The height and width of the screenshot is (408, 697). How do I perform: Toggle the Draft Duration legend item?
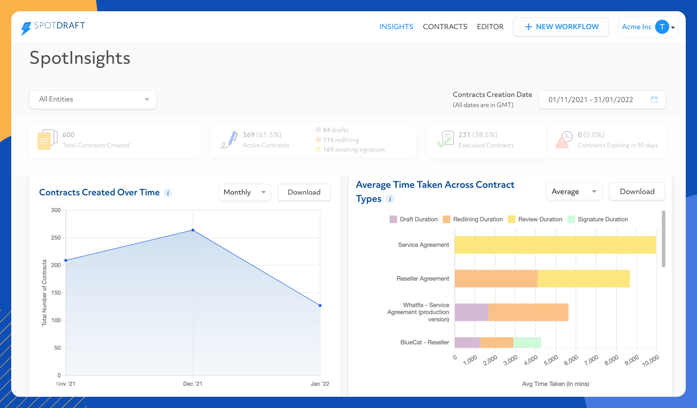[x=413, y=219]
